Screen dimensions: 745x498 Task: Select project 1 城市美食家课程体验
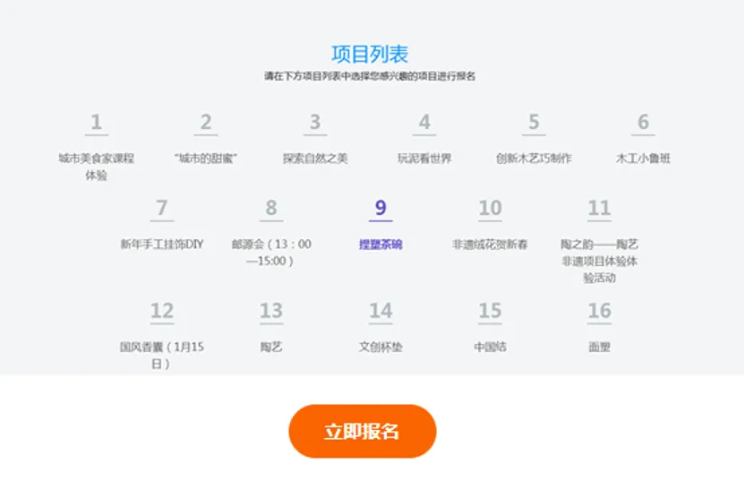(96, 147)
